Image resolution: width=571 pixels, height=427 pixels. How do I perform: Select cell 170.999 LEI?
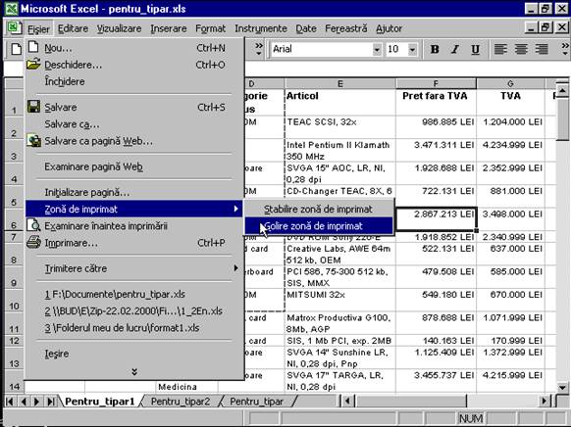(510, 341)
